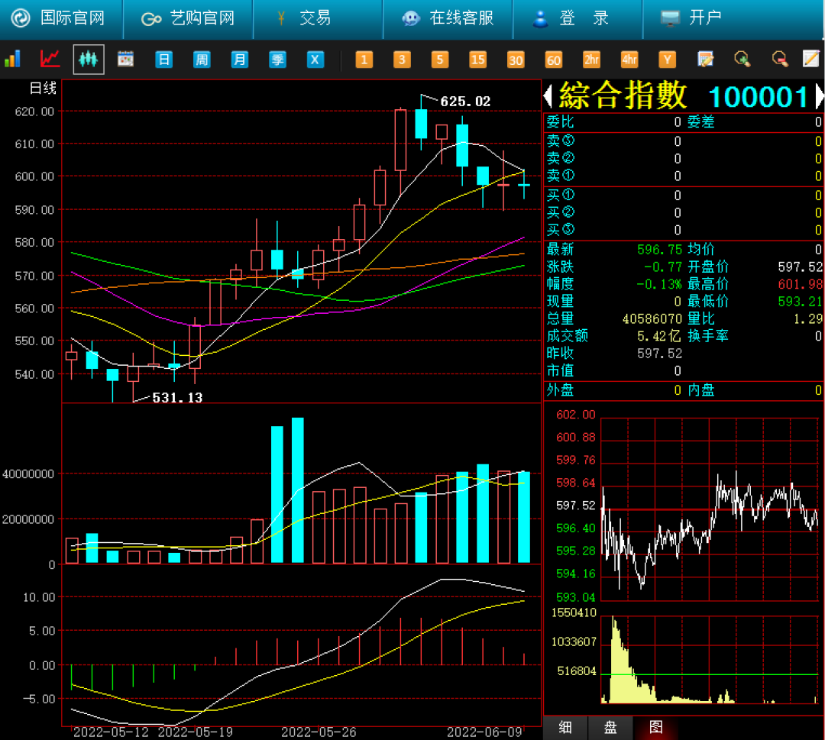Click the blue X period button
The image size is (825, 740).
tap(315, 60)
